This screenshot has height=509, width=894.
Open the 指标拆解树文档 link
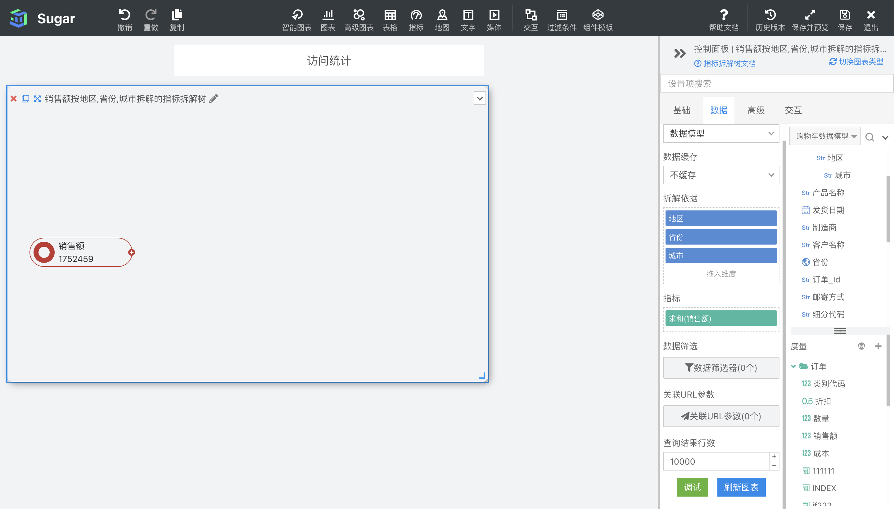tap(725, 63)
